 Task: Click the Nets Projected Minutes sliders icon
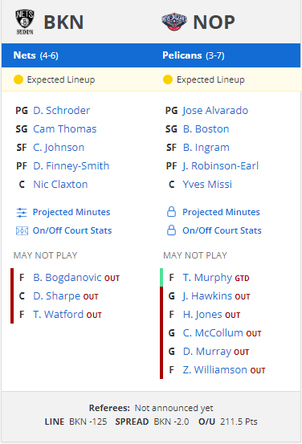22,213
